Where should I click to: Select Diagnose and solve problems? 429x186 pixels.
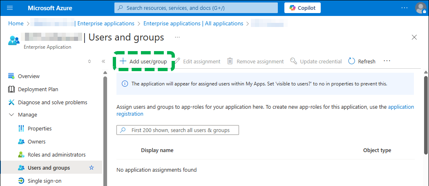[x=52, y=102]
